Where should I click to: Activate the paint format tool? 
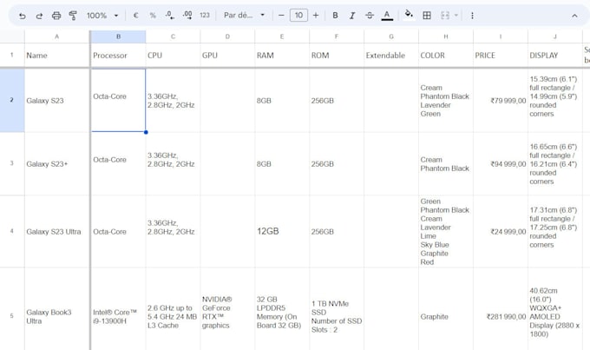point(73,16)
